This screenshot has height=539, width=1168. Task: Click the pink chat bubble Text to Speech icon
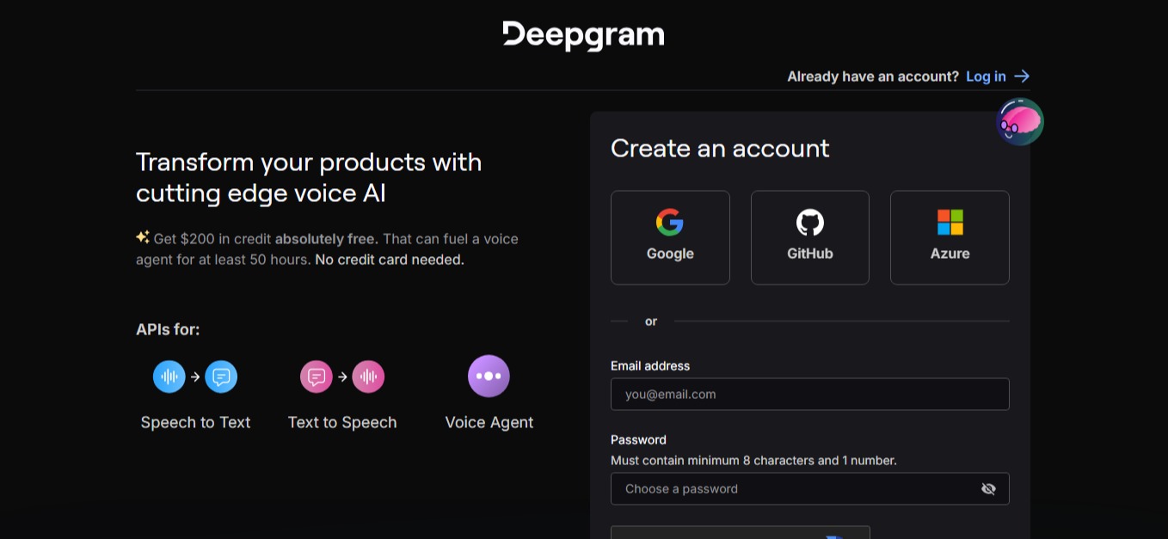(316, 377)
